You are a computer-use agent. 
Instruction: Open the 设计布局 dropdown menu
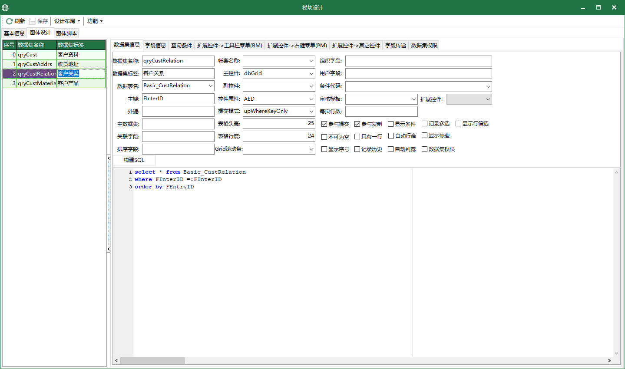[x=67, y=21]
